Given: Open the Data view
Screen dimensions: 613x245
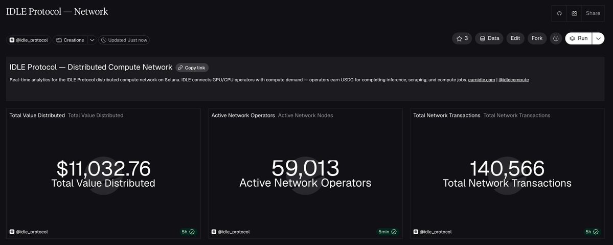Looking at the screenshot, I should coord(489,38).
